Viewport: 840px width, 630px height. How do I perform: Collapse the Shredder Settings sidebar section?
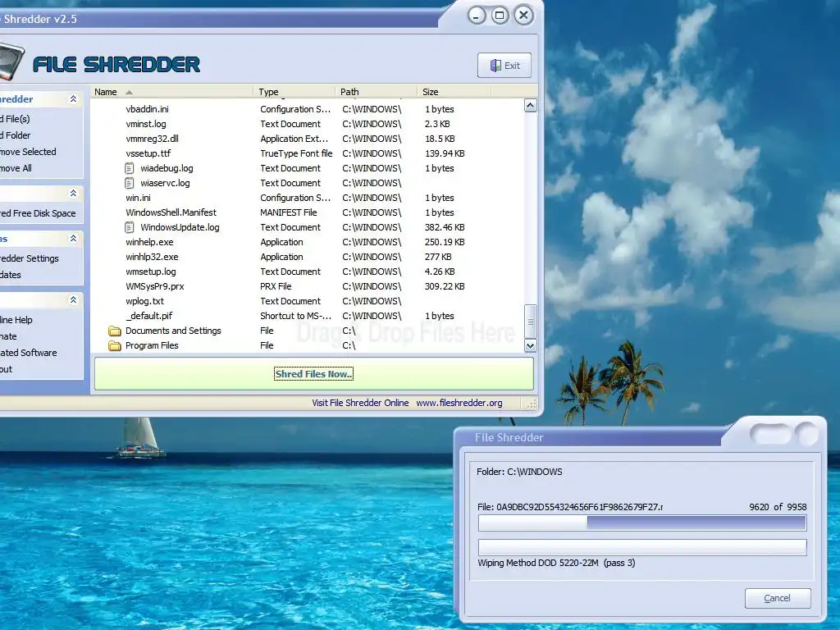[73, 239]
